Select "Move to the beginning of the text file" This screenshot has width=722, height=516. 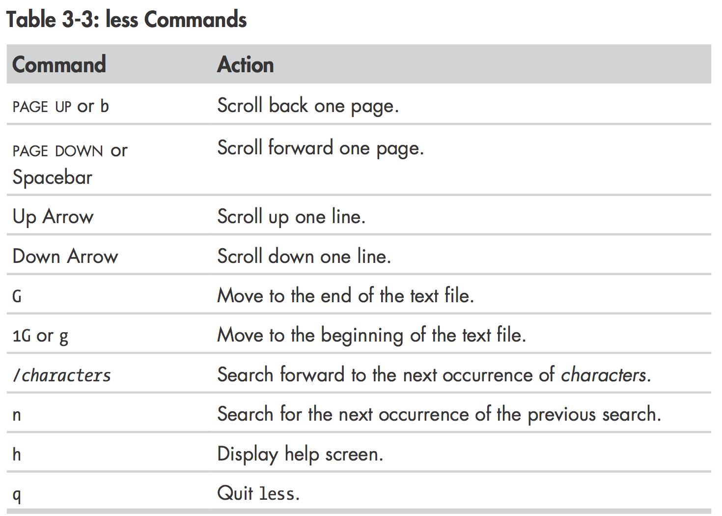371,336
